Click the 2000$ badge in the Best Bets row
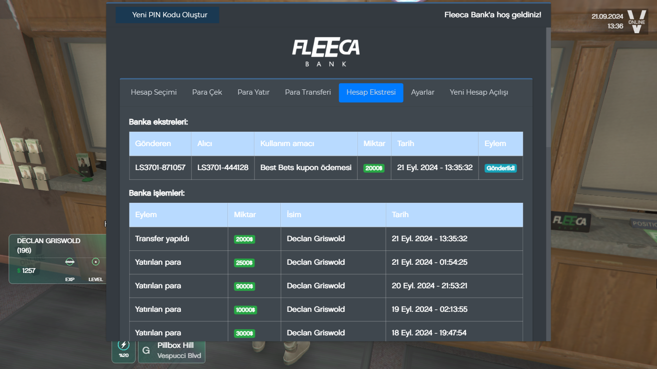This screenshot has height=369, width=657. tap(374, 168)
